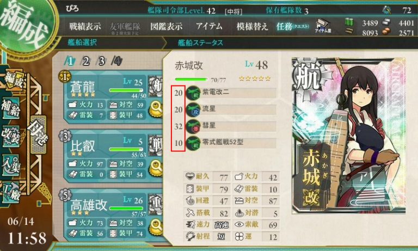Click the 母港 home port button

37,134
